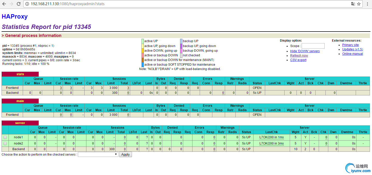The image size is (372, 175).
Task: Click the 'Running tasks: 1/10; idle = 100 %' line
Action: [26, 64]
